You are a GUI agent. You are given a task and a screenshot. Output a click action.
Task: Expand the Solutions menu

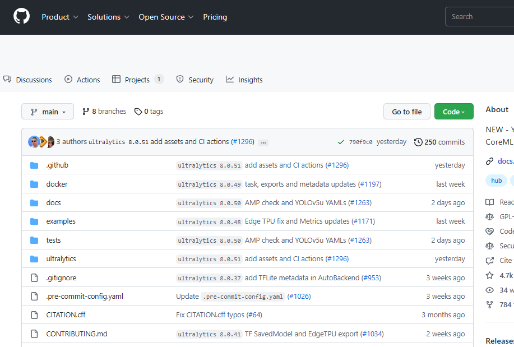coord(108,17)
